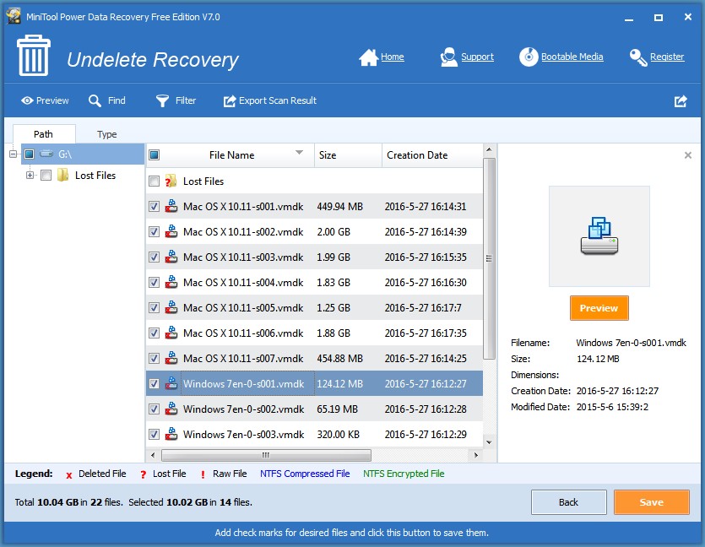This screenshot has height=547, width=705.
Task: Click the Support agent icon
Action: pos(448,57)
